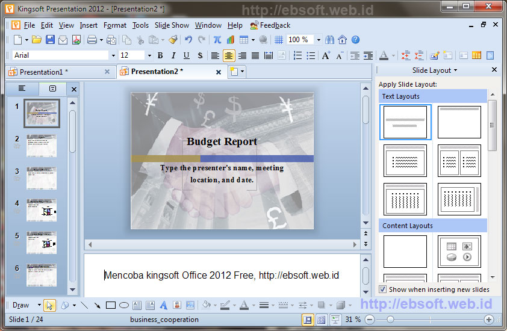Close the Slide Layout pane
Screen dimensions: 507x331
point(494,69)
